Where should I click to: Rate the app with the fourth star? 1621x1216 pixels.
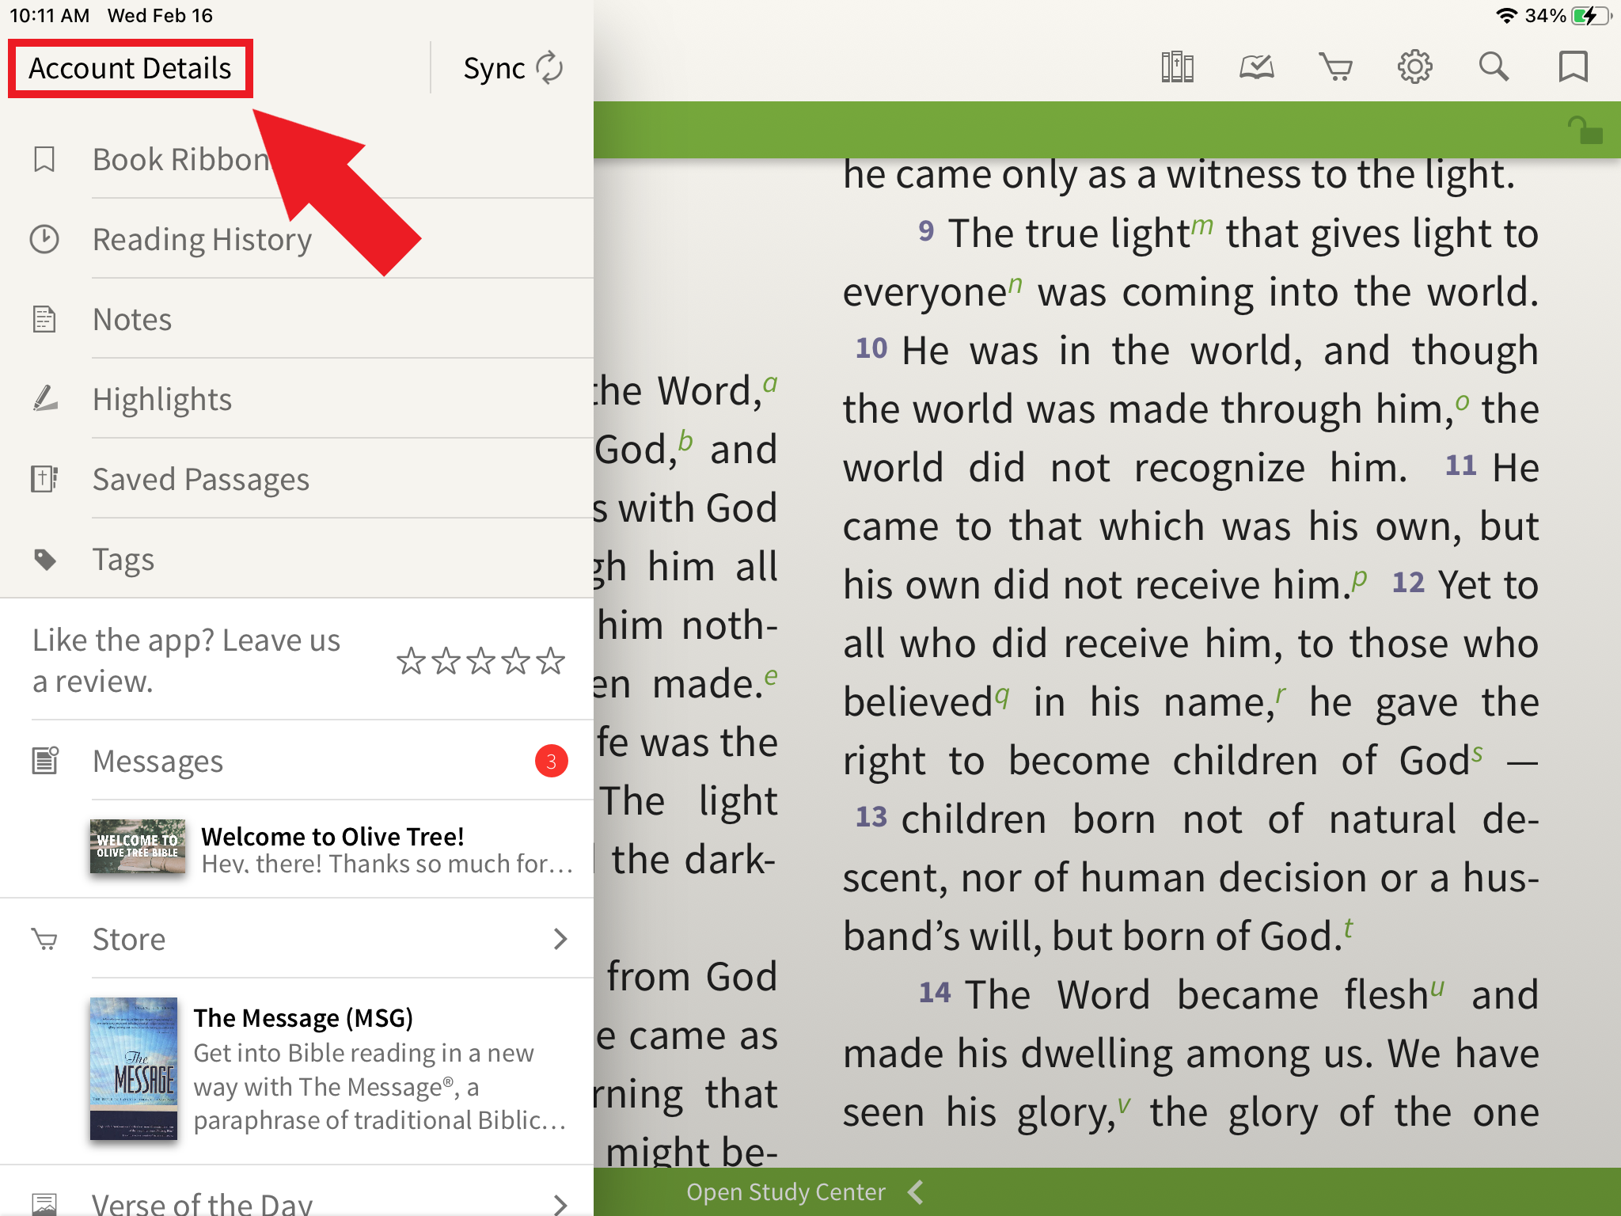click(515, 660)
